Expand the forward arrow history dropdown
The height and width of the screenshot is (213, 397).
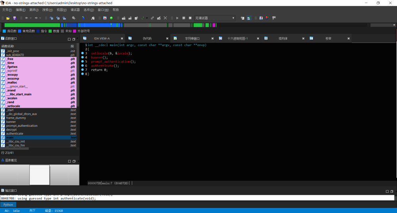tap(40, 18)
